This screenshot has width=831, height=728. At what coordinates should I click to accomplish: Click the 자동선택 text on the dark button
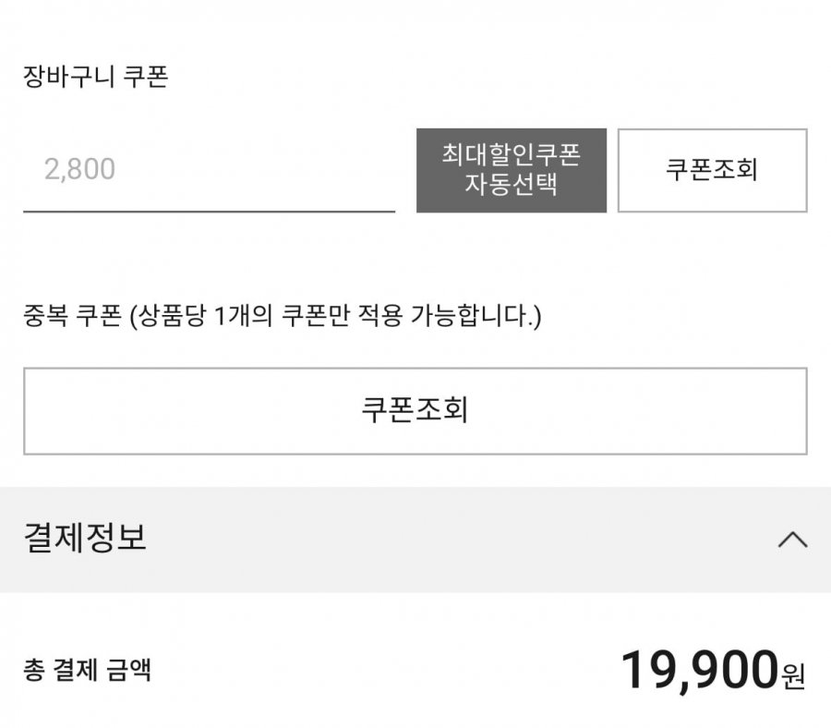(511, 183)
